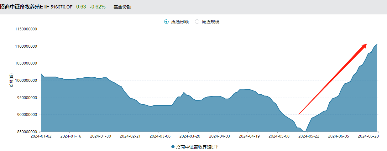Click the fund code 516670.OF
The width and height of the screenshot is (387, 151).
coord(61,7)
